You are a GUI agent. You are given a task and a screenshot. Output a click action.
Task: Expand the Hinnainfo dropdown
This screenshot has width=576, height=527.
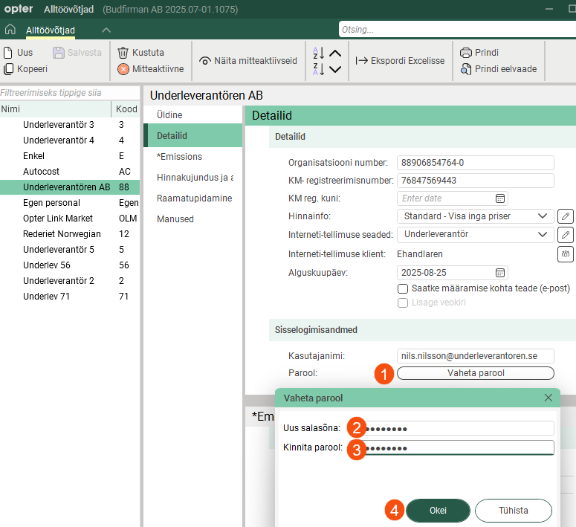point(540,216)
